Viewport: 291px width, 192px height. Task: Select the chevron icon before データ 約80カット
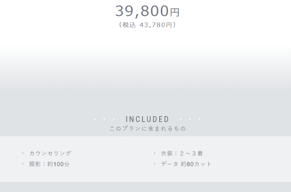click(154, 164)
